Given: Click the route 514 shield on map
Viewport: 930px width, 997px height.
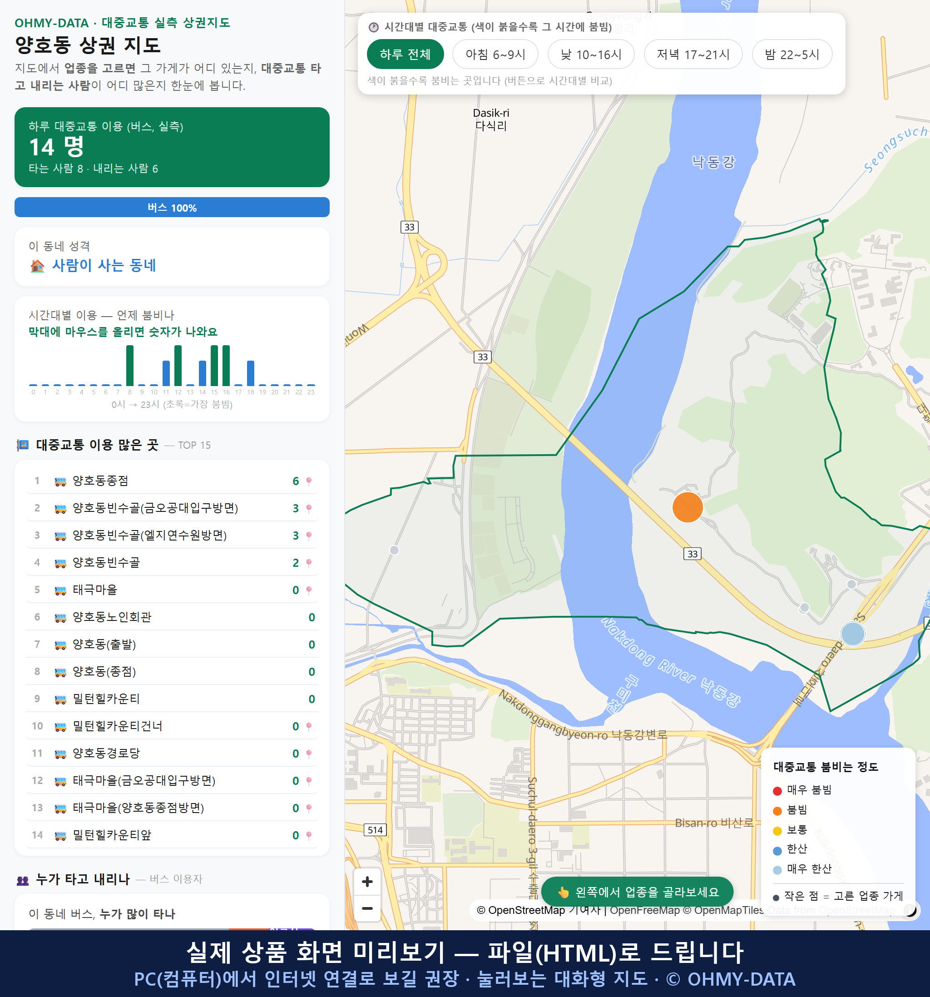Looking at the screenshot, I should pyautogui.click(x=375, y=830).
